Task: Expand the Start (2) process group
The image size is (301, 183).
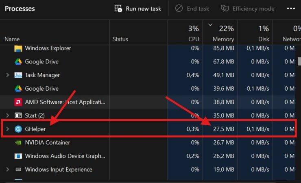Action: click(x=7, y=115)
